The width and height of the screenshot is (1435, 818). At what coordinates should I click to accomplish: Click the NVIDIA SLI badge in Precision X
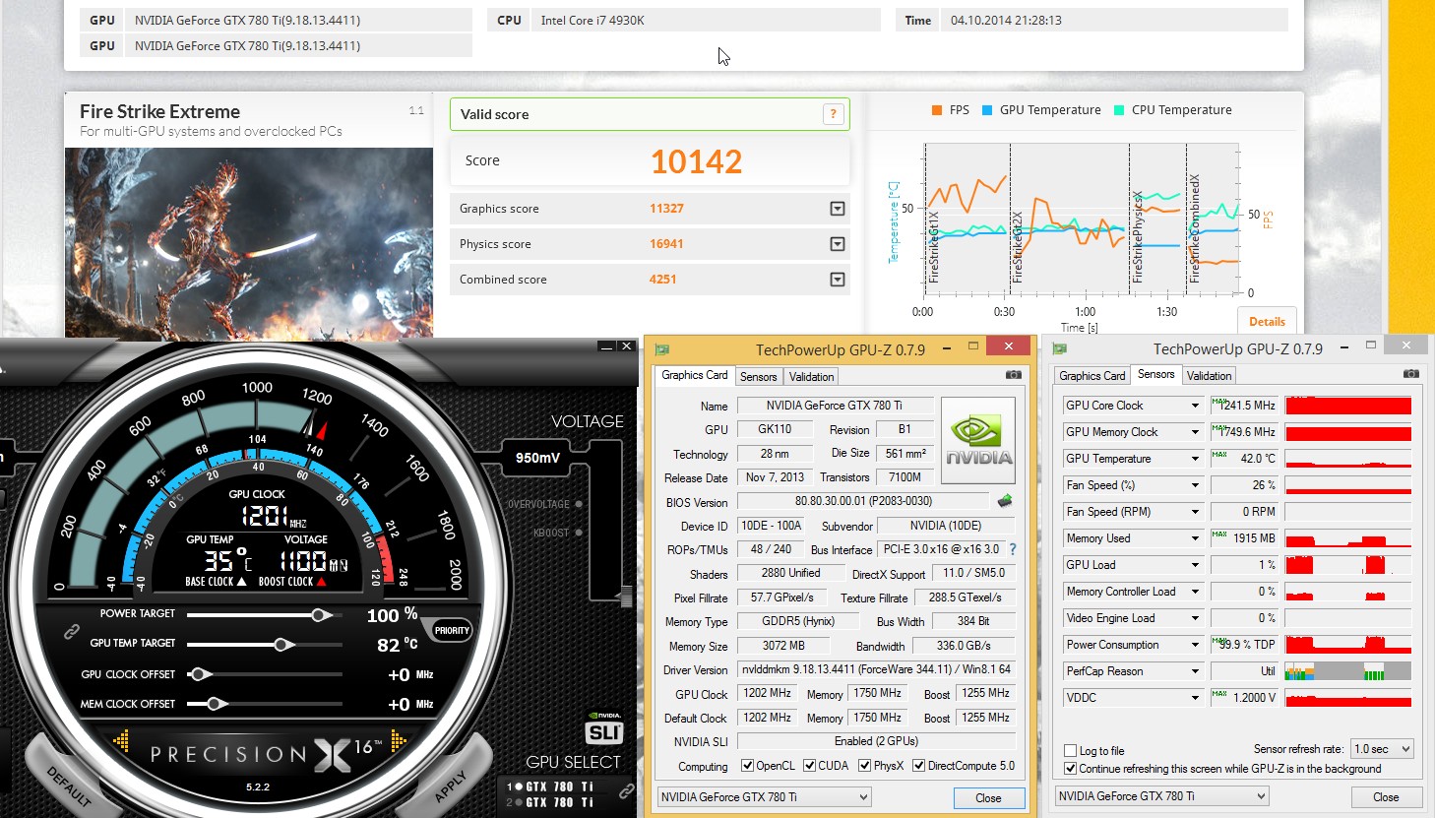coord(604,729)
